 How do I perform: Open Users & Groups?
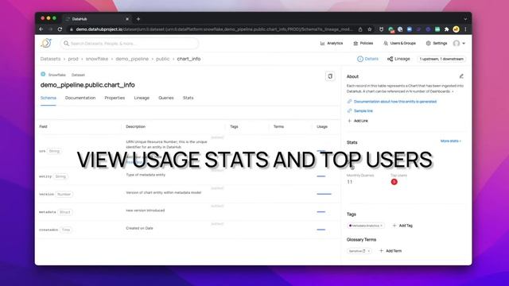pyautogui.click(x=399, y=43)
